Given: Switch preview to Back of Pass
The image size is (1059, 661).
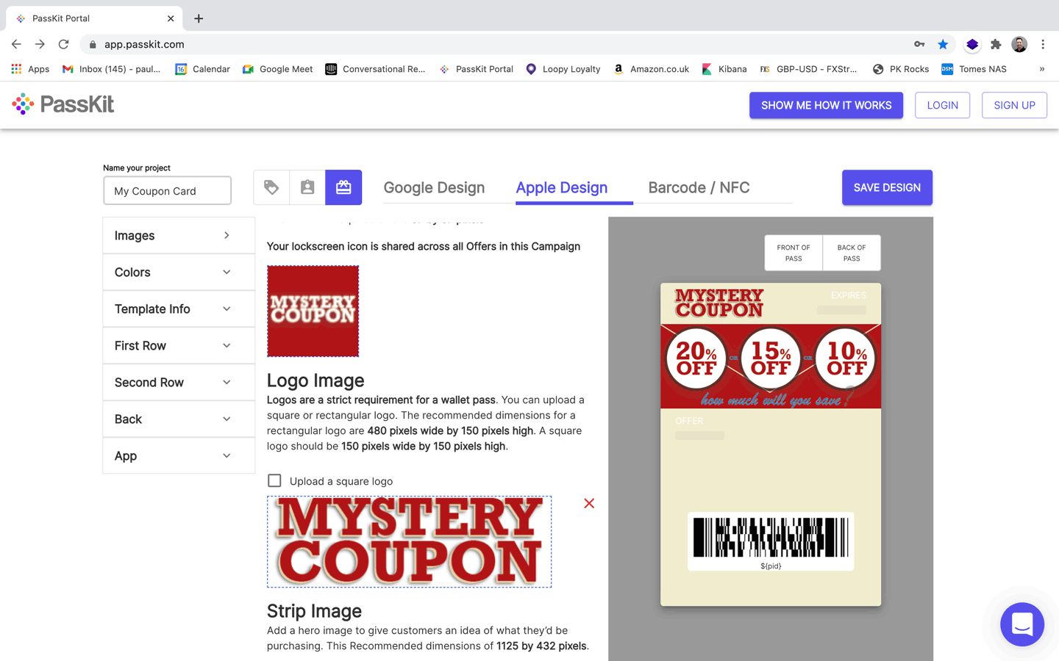Looking at the screenshot, I should [851, 253].
